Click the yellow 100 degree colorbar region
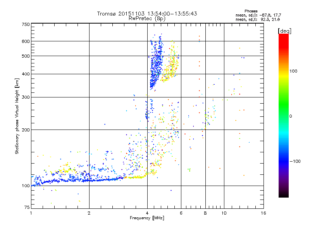Image resolution: width=310 pixels, height=232 pixels. (x=284, y=71)
